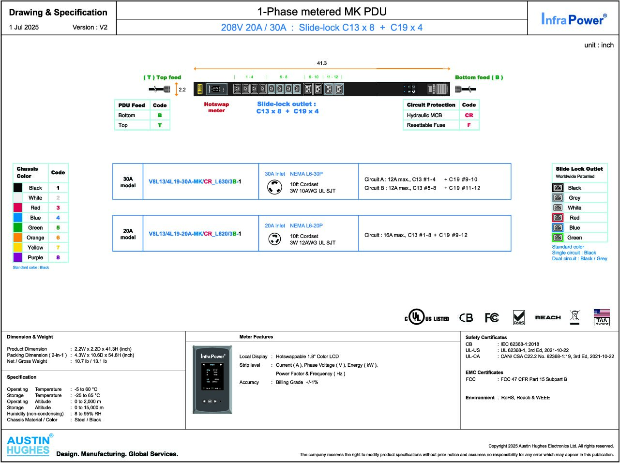Click the NEMA L6-20P plug symbol
This screenshot has height=463, width=620.
pyautogui.click(x=275, y=239)
